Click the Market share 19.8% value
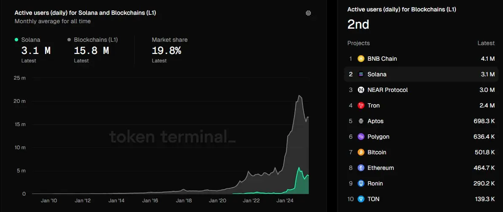The height and width of the screenshot is (212, 503). tap(166, 51)
